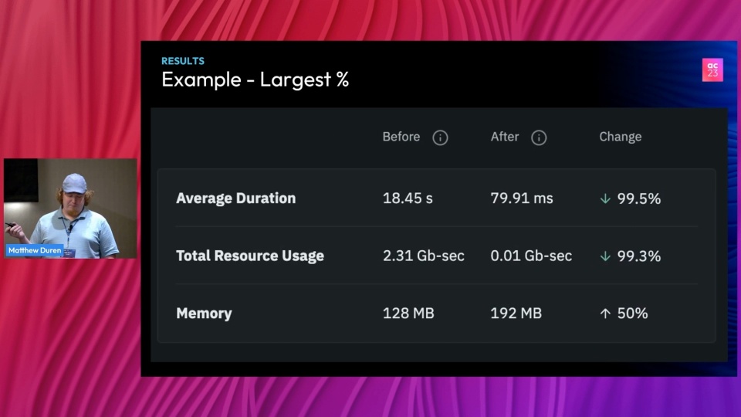Click the Total Resource Usage row label
This screenshot has width=741, height=417.
[x=250, y=256]
